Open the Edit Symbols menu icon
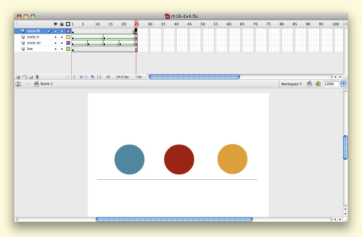 tap(318, 84)
